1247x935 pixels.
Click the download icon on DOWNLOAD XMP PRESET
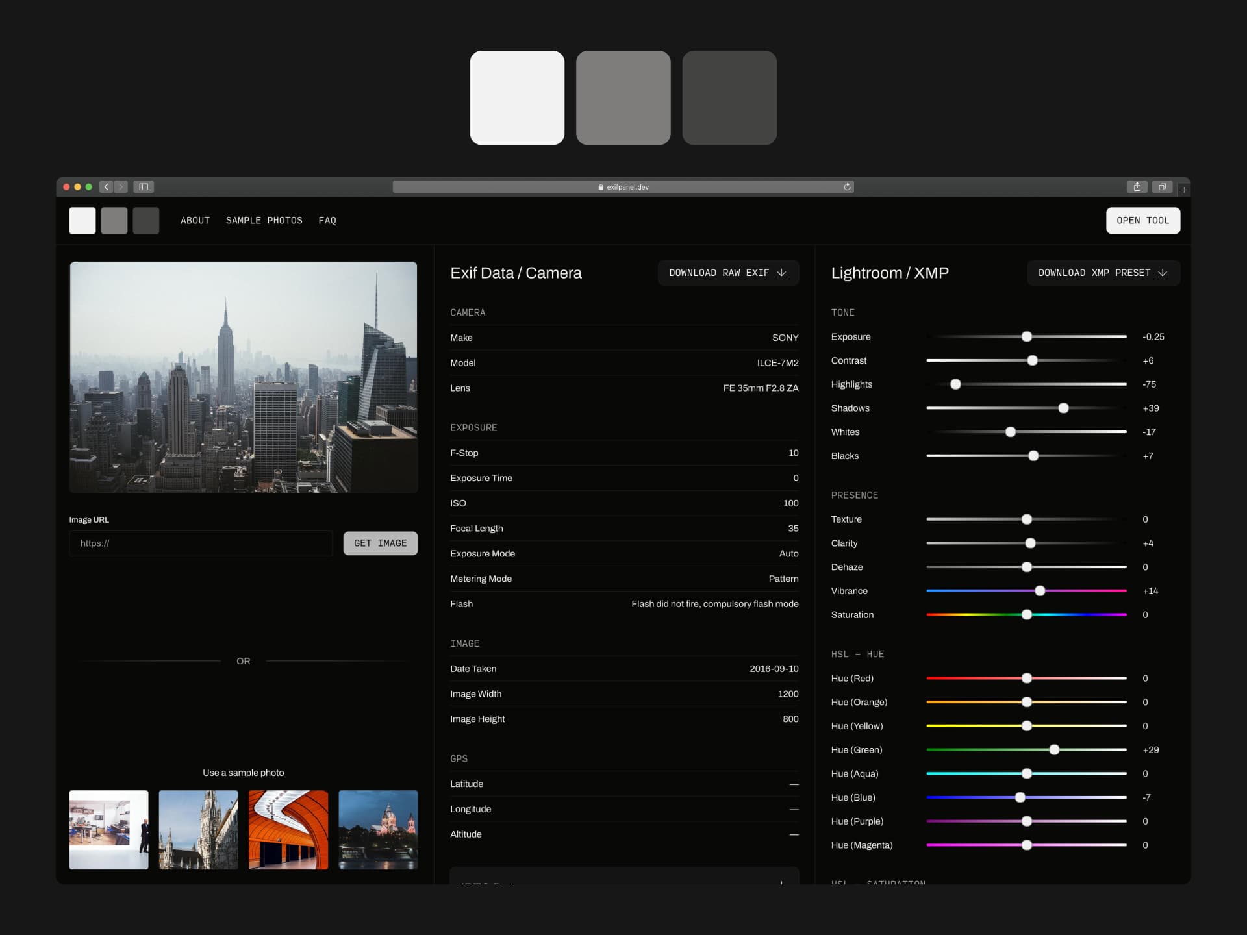(x=1162, y=273)
